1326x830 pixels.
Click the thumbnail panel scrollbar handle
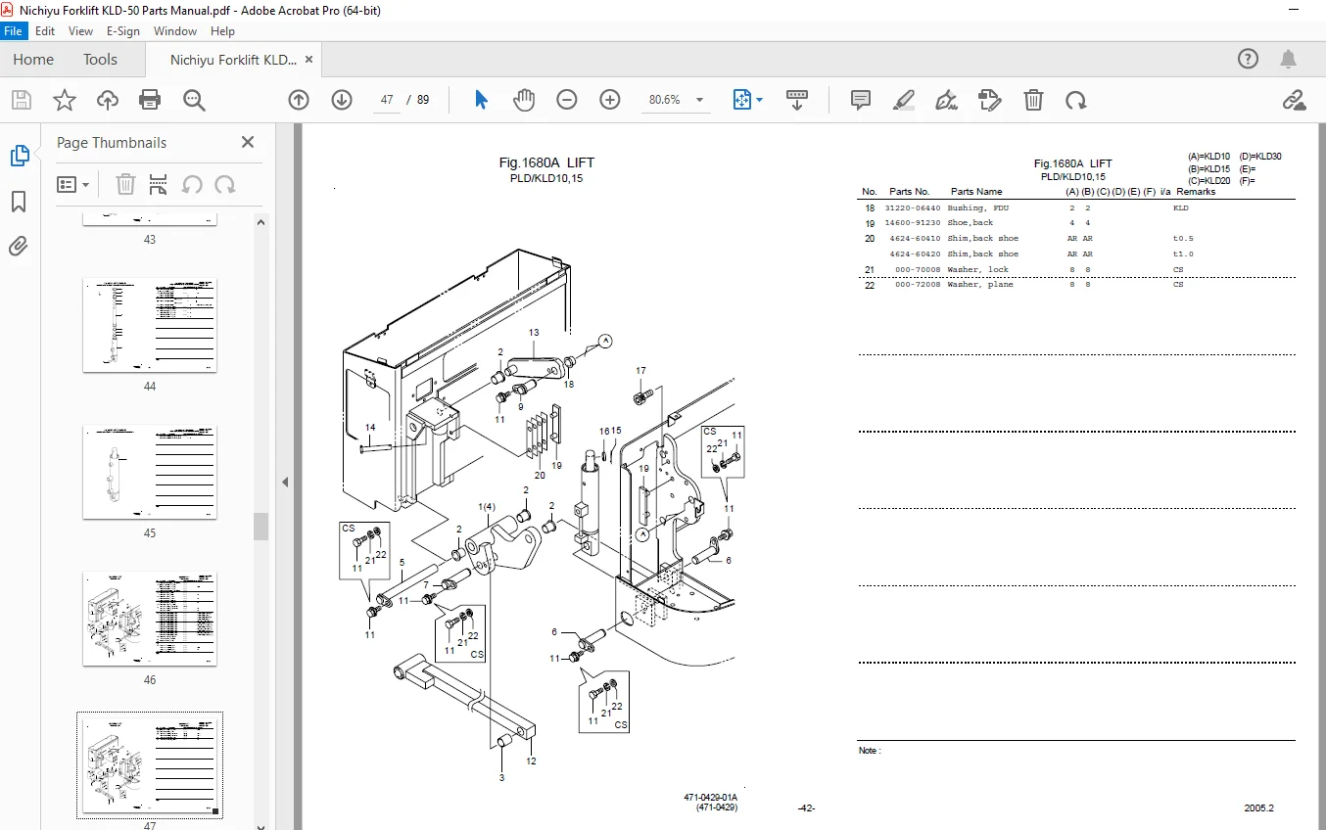pos(261,526)
